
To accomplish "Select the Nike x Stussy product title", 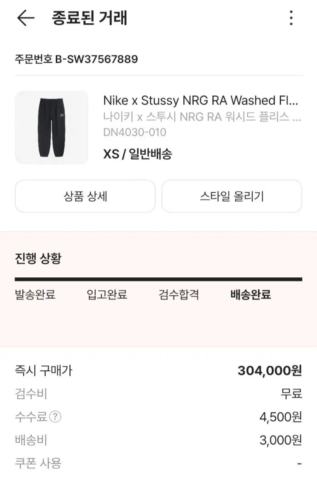I will pos(202,100).
